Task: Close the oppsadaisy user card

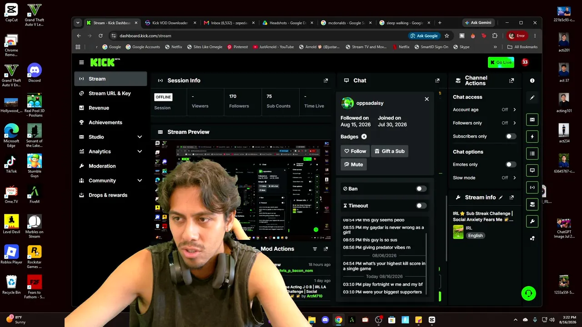Action: [x=426, y=99]
